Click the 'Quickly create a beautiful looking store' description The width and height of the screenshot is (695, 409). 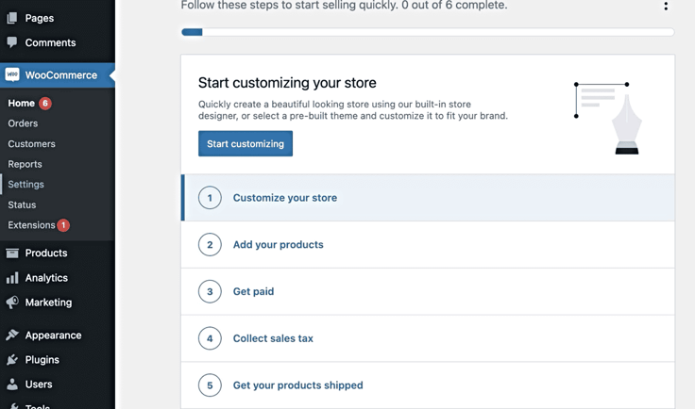coord(353,110)
